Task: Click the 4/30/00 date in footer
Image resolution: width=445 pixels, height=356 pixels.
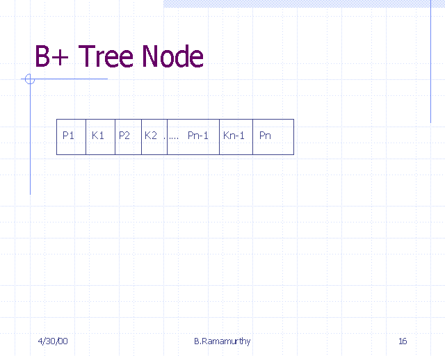Action: pyautogui.click(x=53, y=341)
